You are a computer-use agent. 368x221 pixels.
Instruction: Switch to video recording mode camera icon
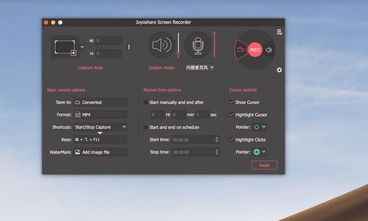point(241,49)
